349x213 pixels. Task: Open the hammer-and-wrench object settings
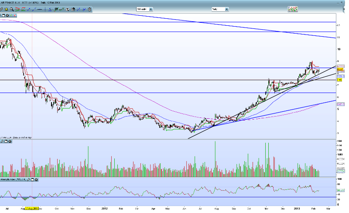(73, 9)
